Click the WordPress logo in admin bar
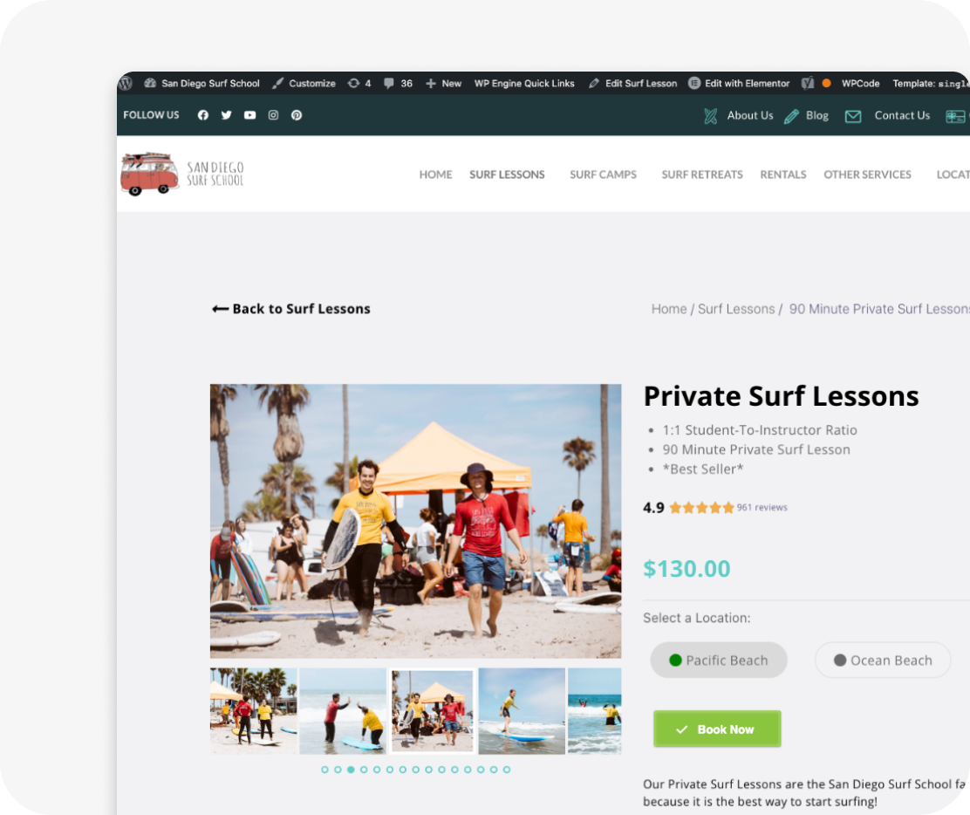The height and width of the screenshot is (815, 970). (126, 83)
